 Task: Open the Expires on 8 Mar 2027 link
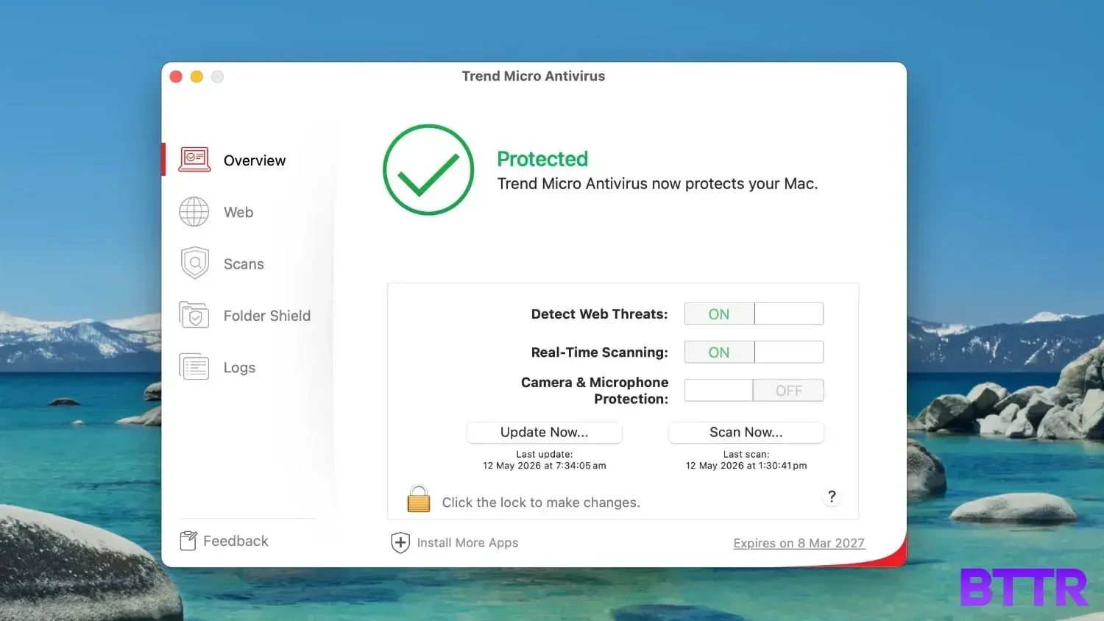[x=799, y=543]
